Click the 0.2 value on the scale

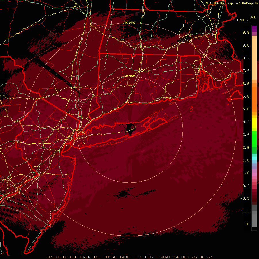(x=246, y=186)
